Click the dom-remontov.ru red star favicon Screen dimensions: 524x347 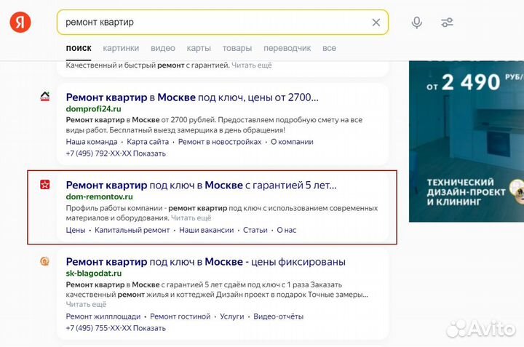click(45, 184)
